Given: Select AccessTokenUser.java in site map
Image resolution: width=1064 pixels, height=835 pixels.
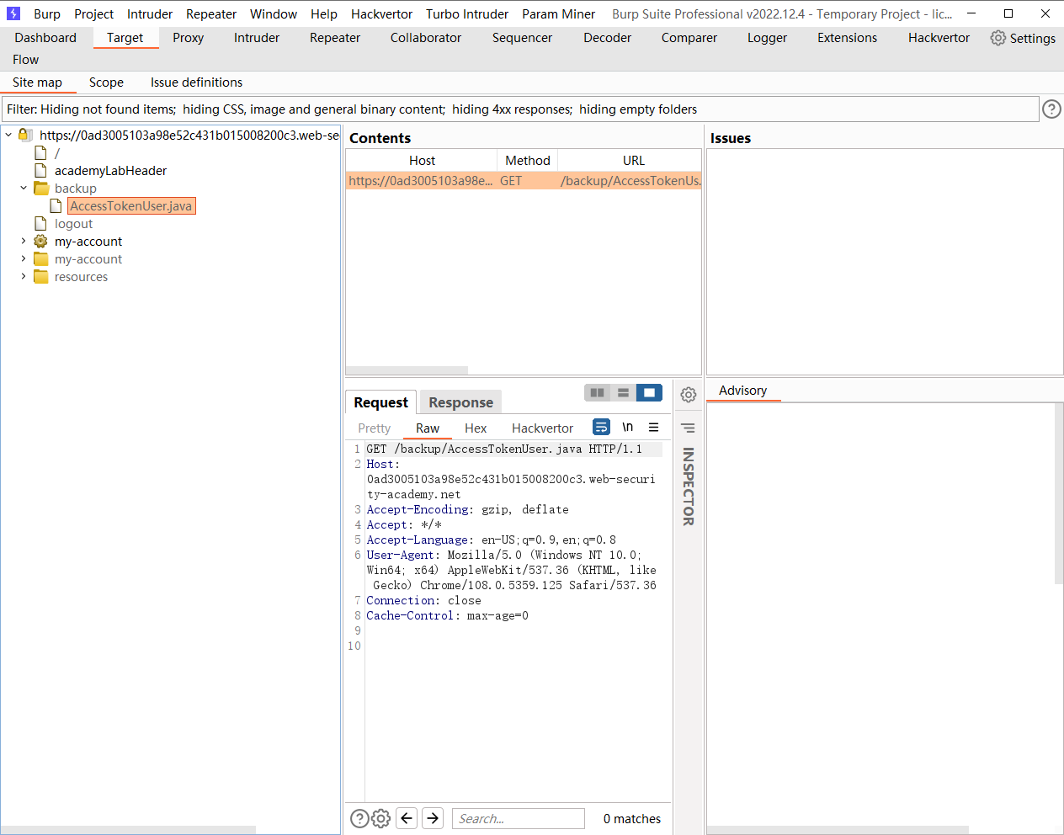Looking at the screenshot, I should [x=131, y=206].
